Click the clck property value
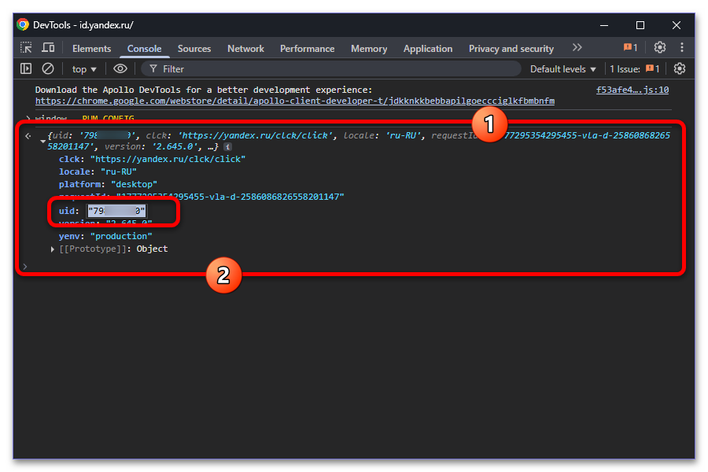The height and width of the screenshot is (472, 708). 168,159
